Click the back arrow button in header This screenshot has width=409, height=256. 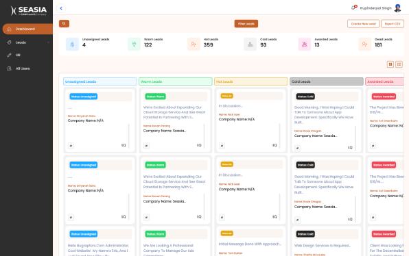tap(61, 8)
